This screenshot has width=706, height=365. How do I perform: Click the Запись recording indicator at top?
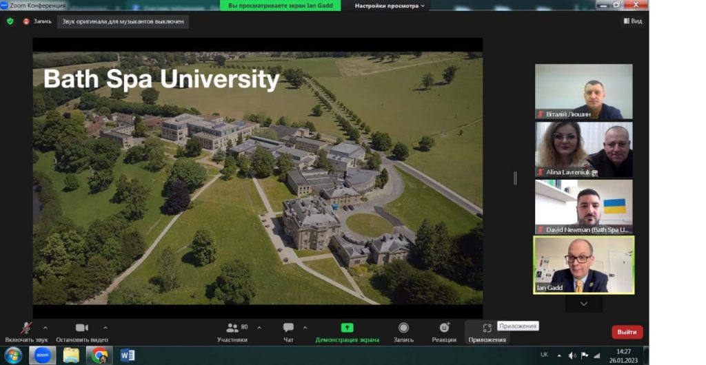(37, 21)
